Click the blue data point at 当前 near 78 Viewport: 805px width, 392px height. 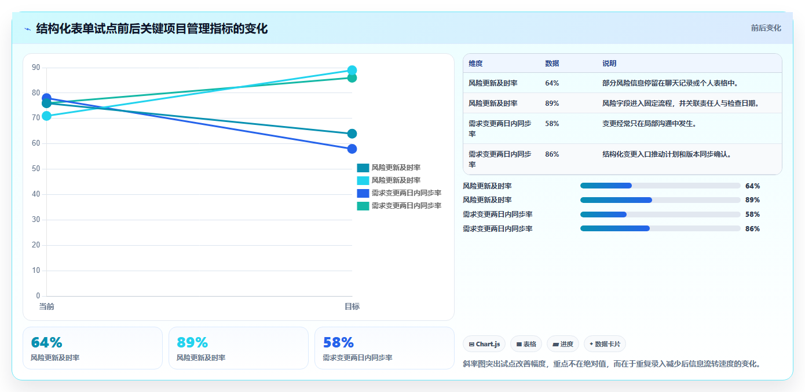[x=46, y=98]
